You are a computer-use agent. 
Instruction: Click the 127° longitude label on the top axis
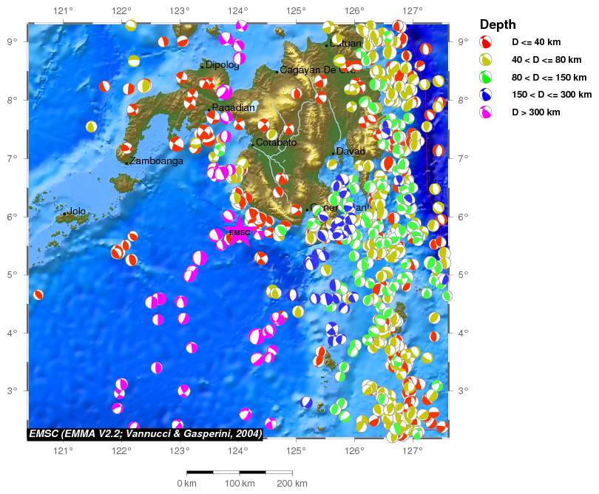click(413, 11)
